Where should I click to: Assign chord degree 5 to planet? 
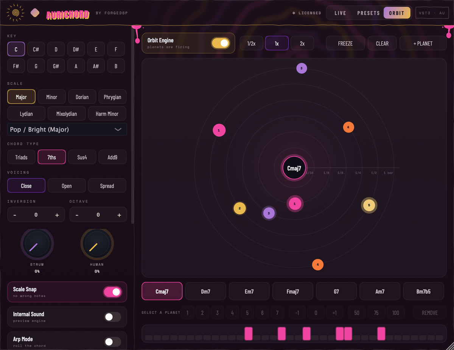(247, 313)
